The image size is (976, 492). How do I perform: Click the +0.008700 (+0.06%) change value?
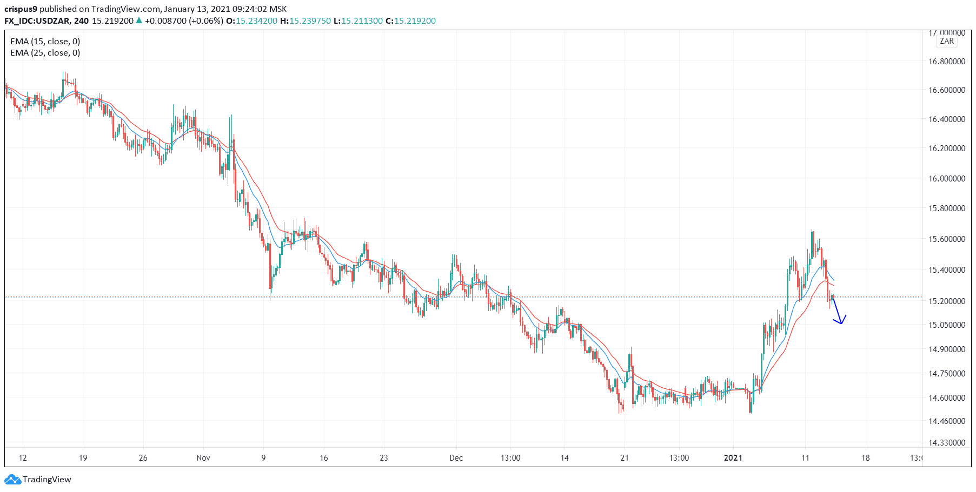184,21
